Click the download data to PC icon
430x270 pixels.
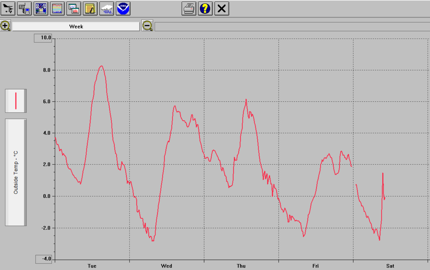pyautogui.click(x=24, y=9)
